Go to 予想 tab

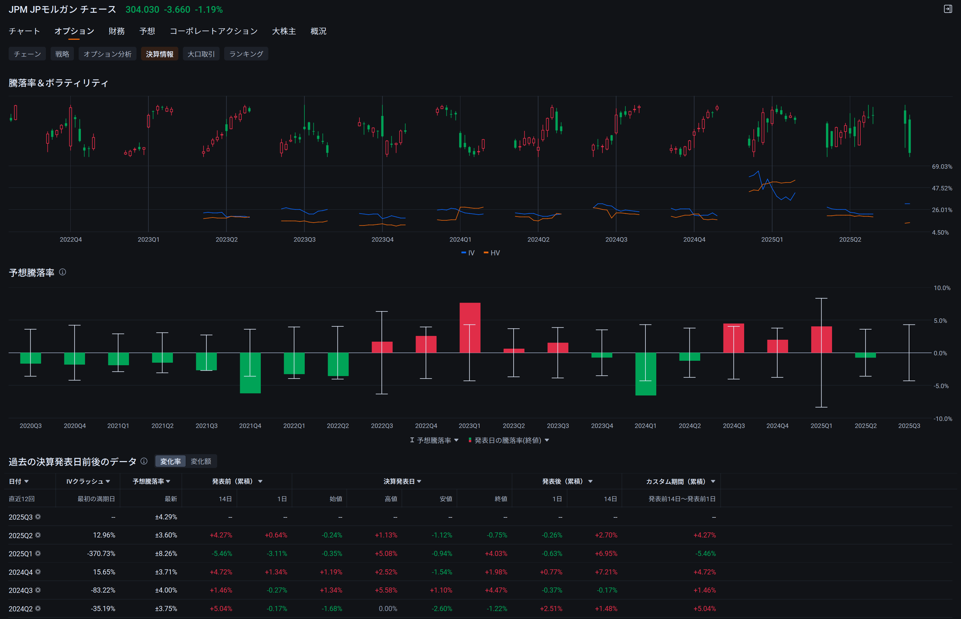coord(147,31)
